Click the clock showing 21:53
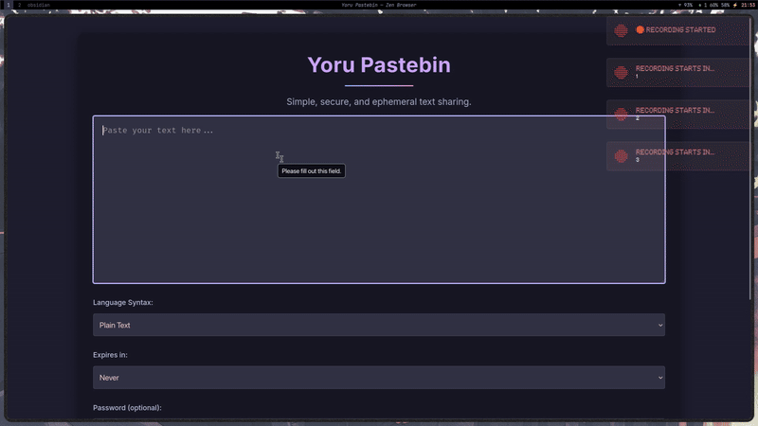This screenshot has height=426, width=758. coord(748,5)
